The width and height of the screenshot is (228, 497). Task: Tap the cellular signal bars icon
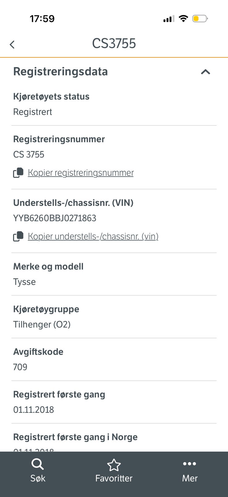[x=169, y=19]
